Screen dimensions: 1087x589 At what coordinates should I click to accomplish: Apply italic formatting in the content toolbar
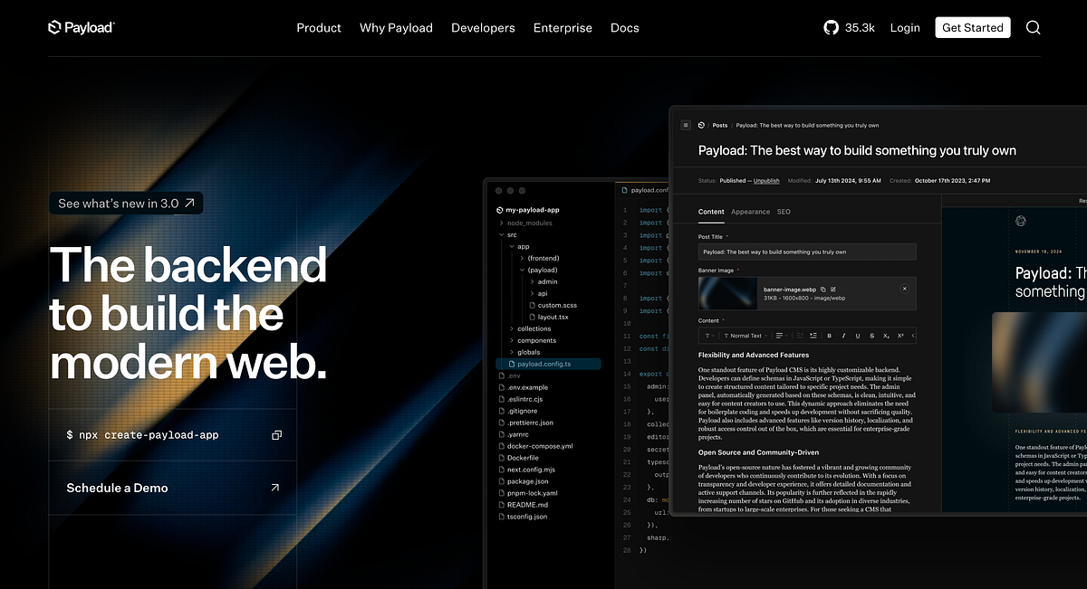[x=843, y=336]
